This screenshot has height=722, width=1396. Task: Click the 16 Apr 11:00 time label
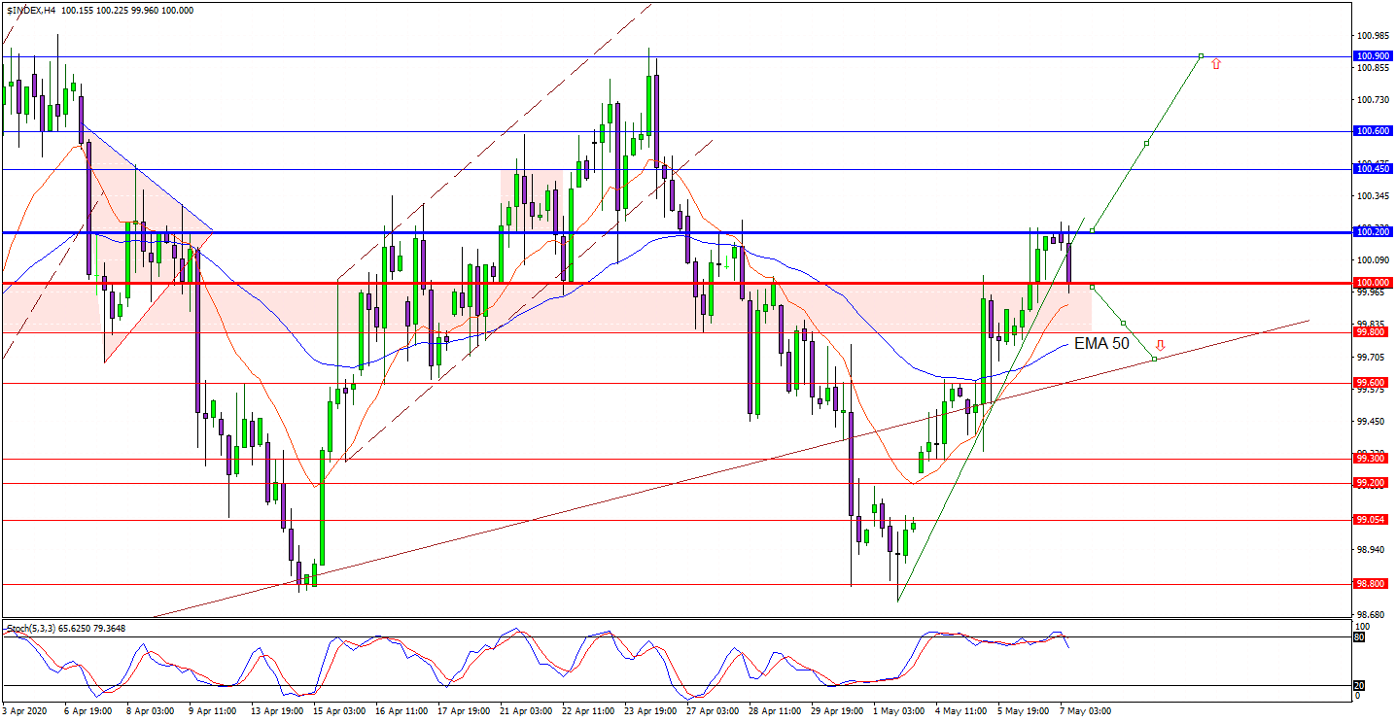point(402,711)
